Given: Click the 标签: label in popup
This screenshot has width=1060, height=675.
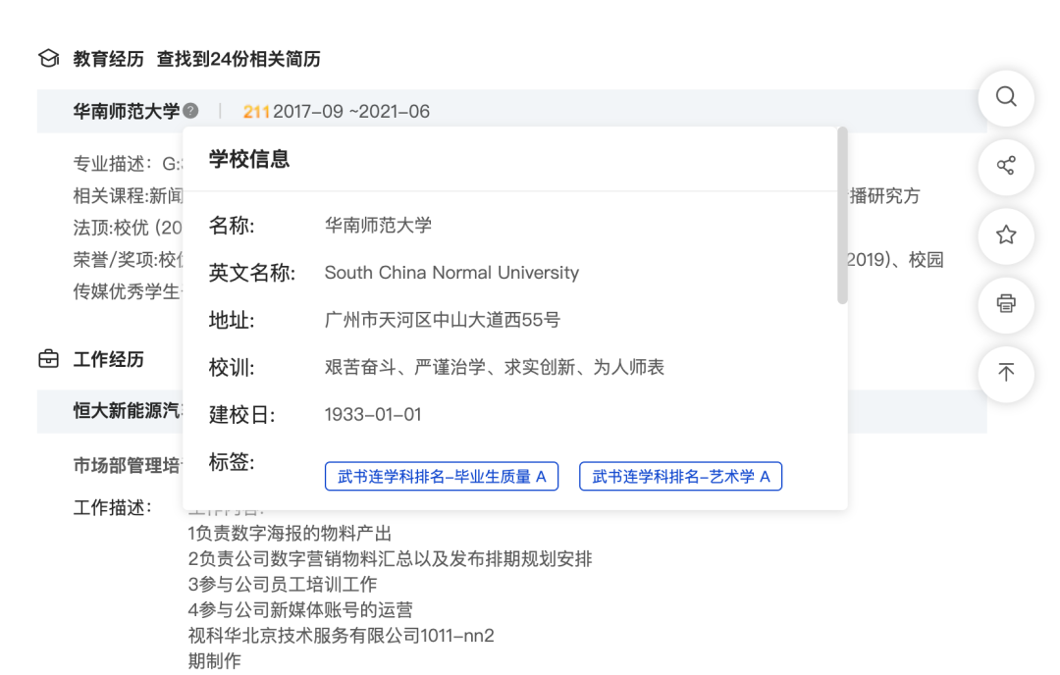Looking at the screenshot, I should pyautogui.click(x=232, y=463).
